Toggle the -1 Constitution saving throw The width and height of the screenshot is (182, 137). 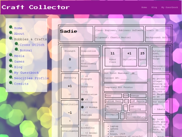(x=82, y=92)
